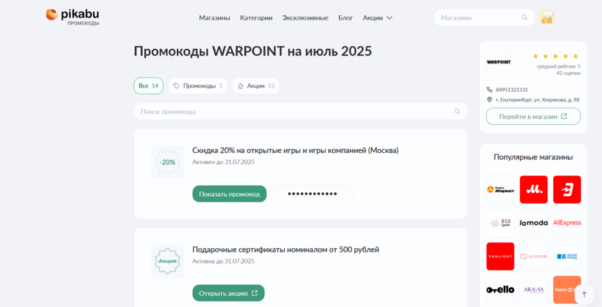Open Категории in the top menu

point(256,17)
